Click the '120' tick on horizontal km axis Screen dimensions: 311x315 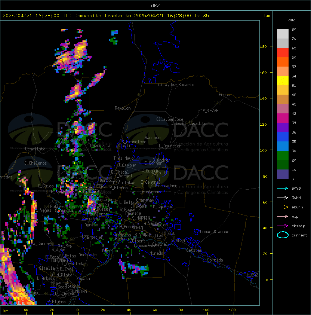pyautogui.click(x=232, y=310)
